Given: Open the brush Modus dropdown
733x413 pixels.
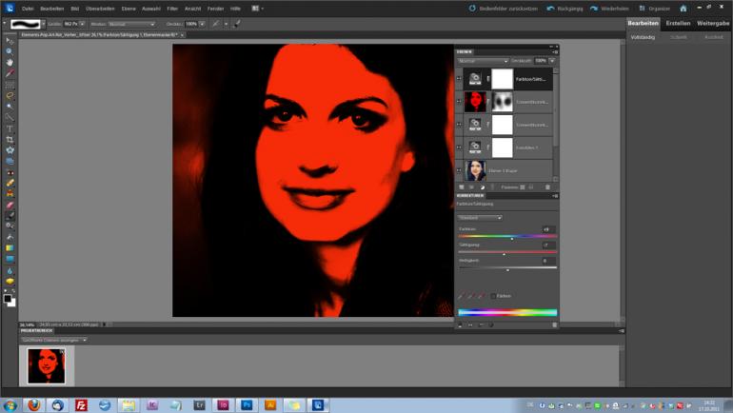Looking at the screenshot, I should pyautogui.click(x=131, y=24).
